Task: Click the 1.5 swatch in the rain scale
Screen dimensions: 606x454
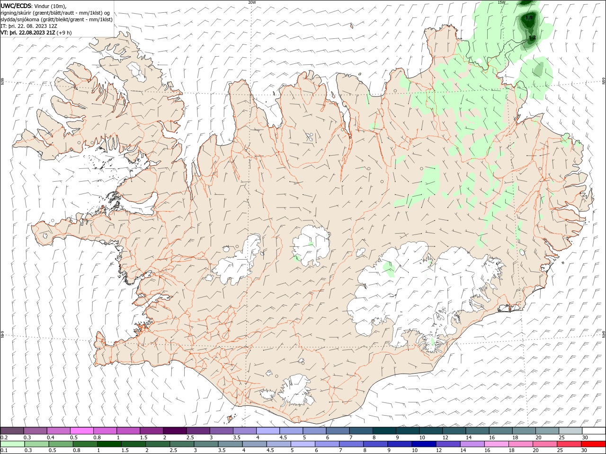Action: pos(134,444)
